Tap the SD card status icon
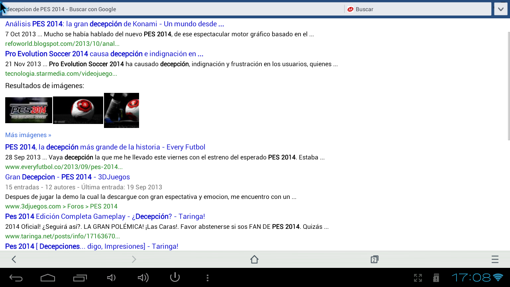Image resolution: width=510 pixels, height=287 pixels. (x=436, y=278)
